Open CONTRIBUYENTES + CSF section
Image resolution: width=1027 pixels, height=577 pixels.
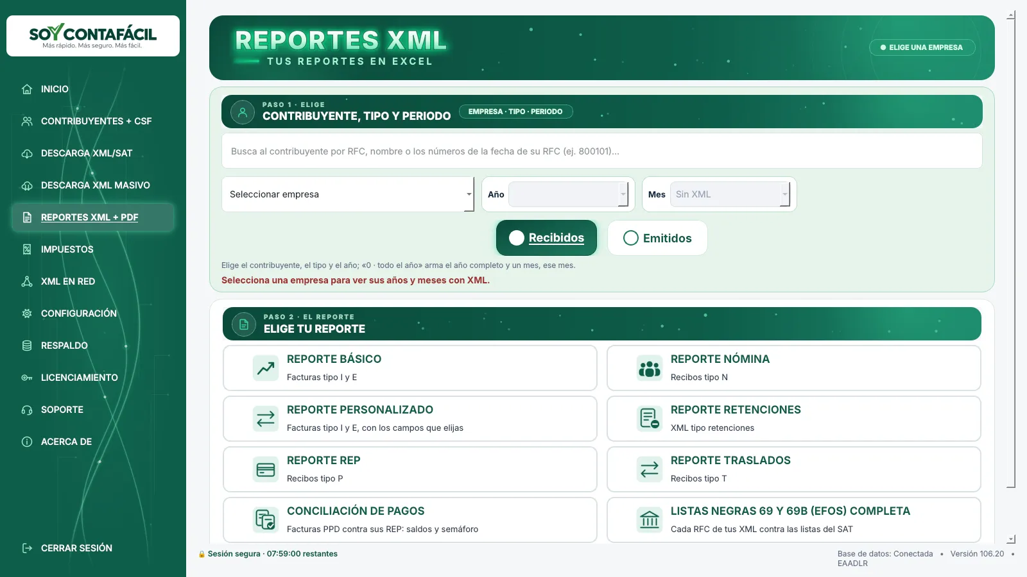93,121
